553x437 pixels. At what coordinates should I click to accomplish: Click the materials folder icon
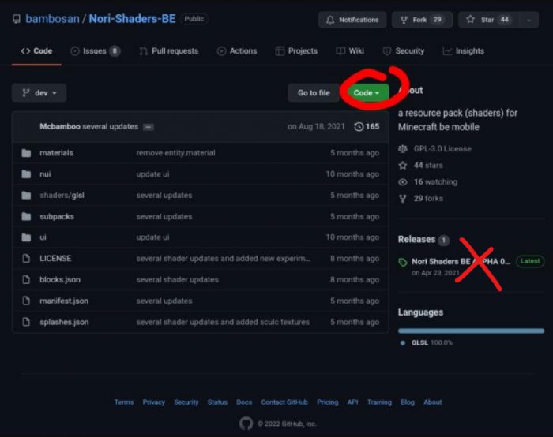pyautogui.click(x=26, y=153)
